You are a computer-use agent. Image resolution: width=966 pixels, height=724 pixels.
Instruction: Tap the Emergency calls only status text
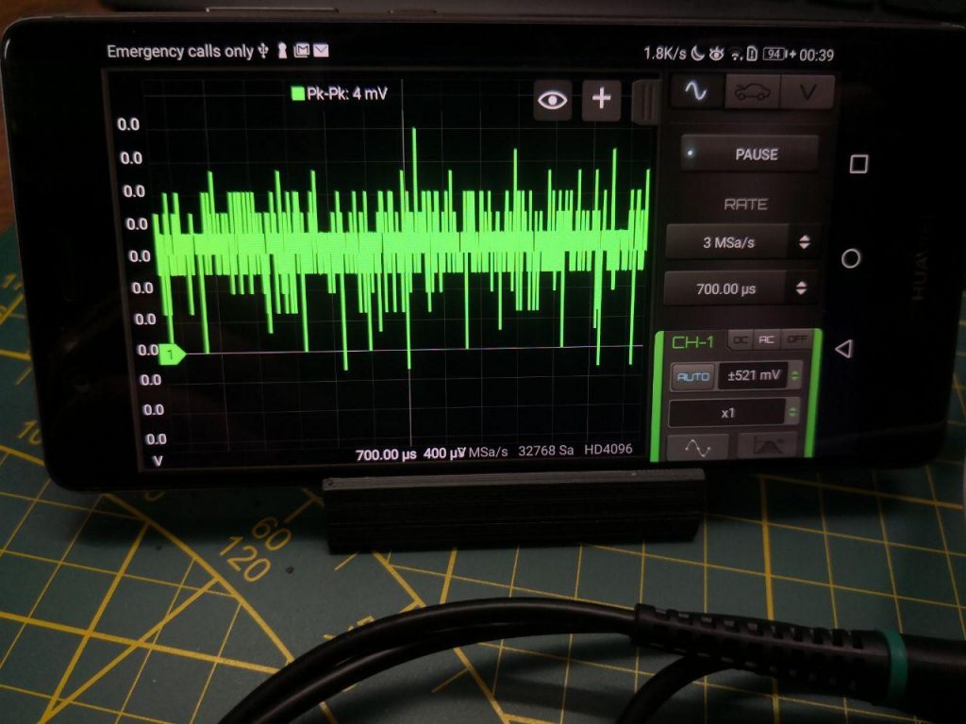tap(180, 51)
